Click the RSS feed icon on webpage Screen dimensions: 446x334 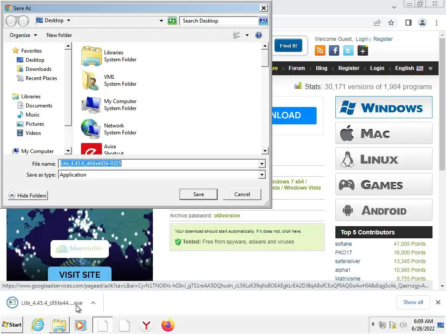pyautogui.click(x=320, y=51)
